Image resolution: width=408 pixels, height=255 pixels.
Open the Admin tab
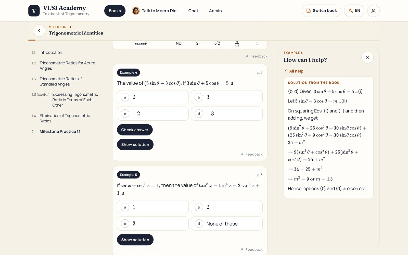[x=215, y=11]
